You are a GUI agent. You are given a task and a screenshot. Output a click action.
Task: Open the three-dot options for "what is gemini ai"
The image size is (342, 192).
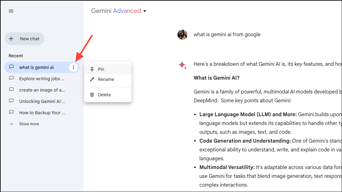coord(73,67)
